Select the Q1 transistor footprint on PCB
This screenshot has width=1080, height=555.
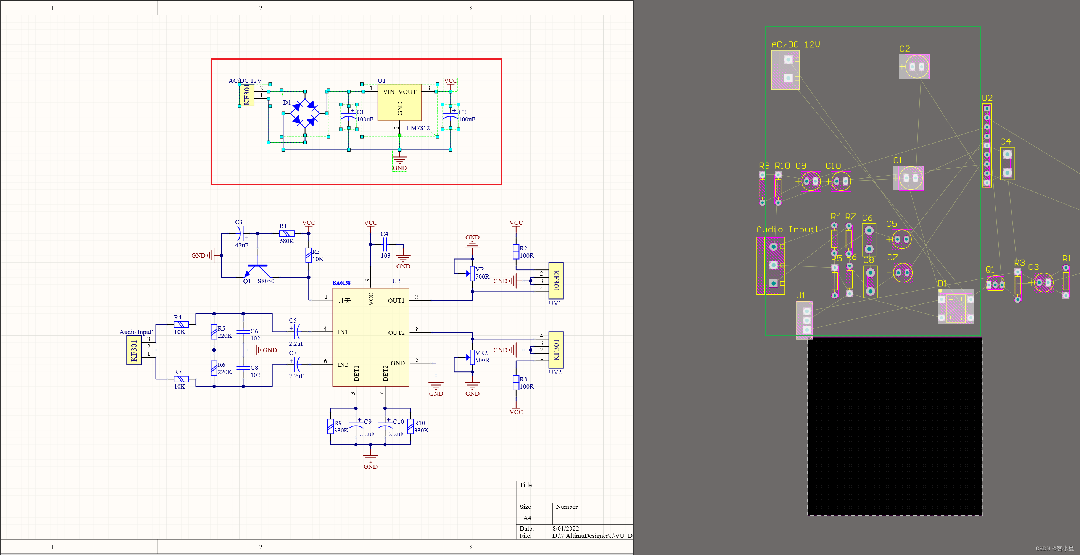(x=995, y=284)
